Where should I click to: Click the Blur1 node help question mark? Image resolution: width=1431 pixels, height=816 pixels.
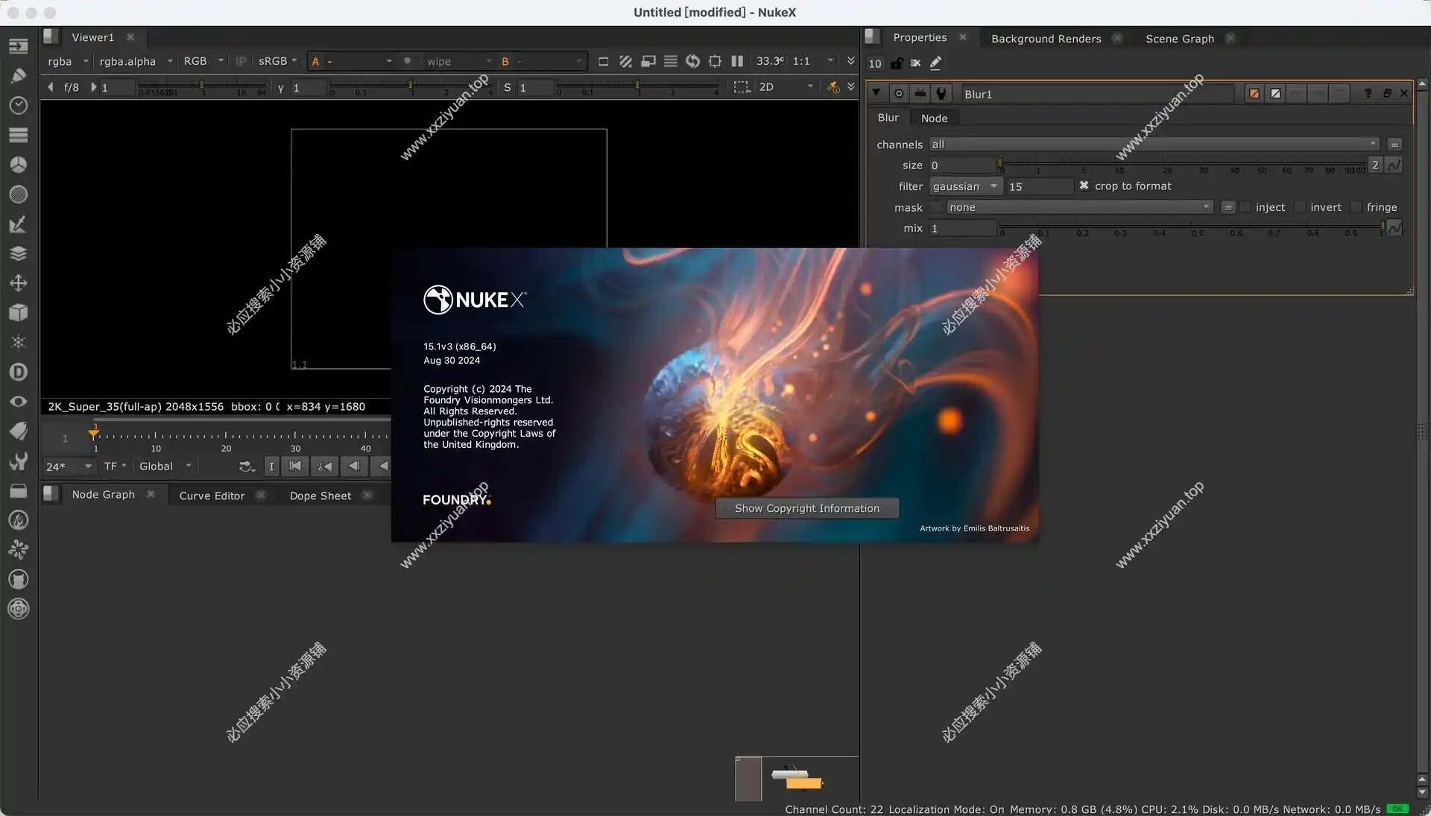(1368, 93)
